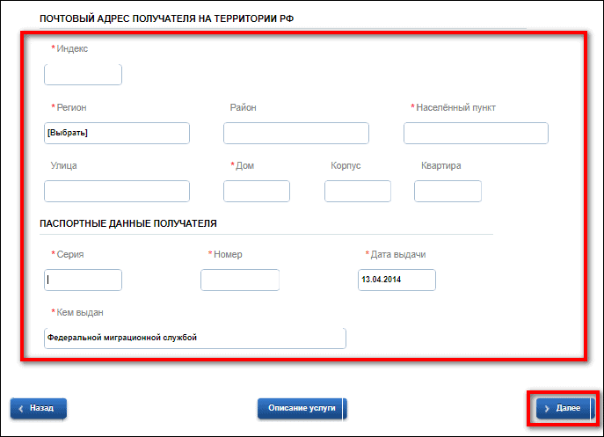The width and height of the screenshot is (604, 437).
Task: Select the Улица street field
Action: click(117, 191)
